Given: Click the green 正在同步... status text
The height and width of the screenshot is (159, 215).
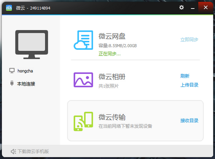Looking at the screenshot, I should [x=110, y=54].
